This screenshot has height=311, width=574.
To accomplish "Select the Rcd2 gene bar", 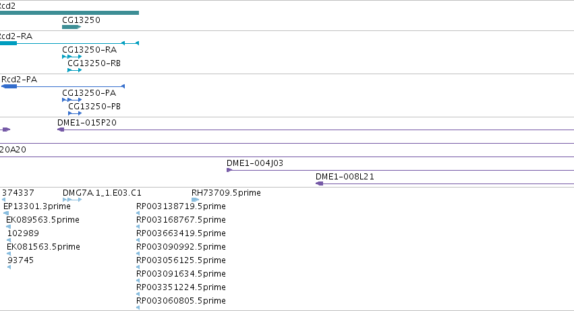I will click(x=69, y=13).
